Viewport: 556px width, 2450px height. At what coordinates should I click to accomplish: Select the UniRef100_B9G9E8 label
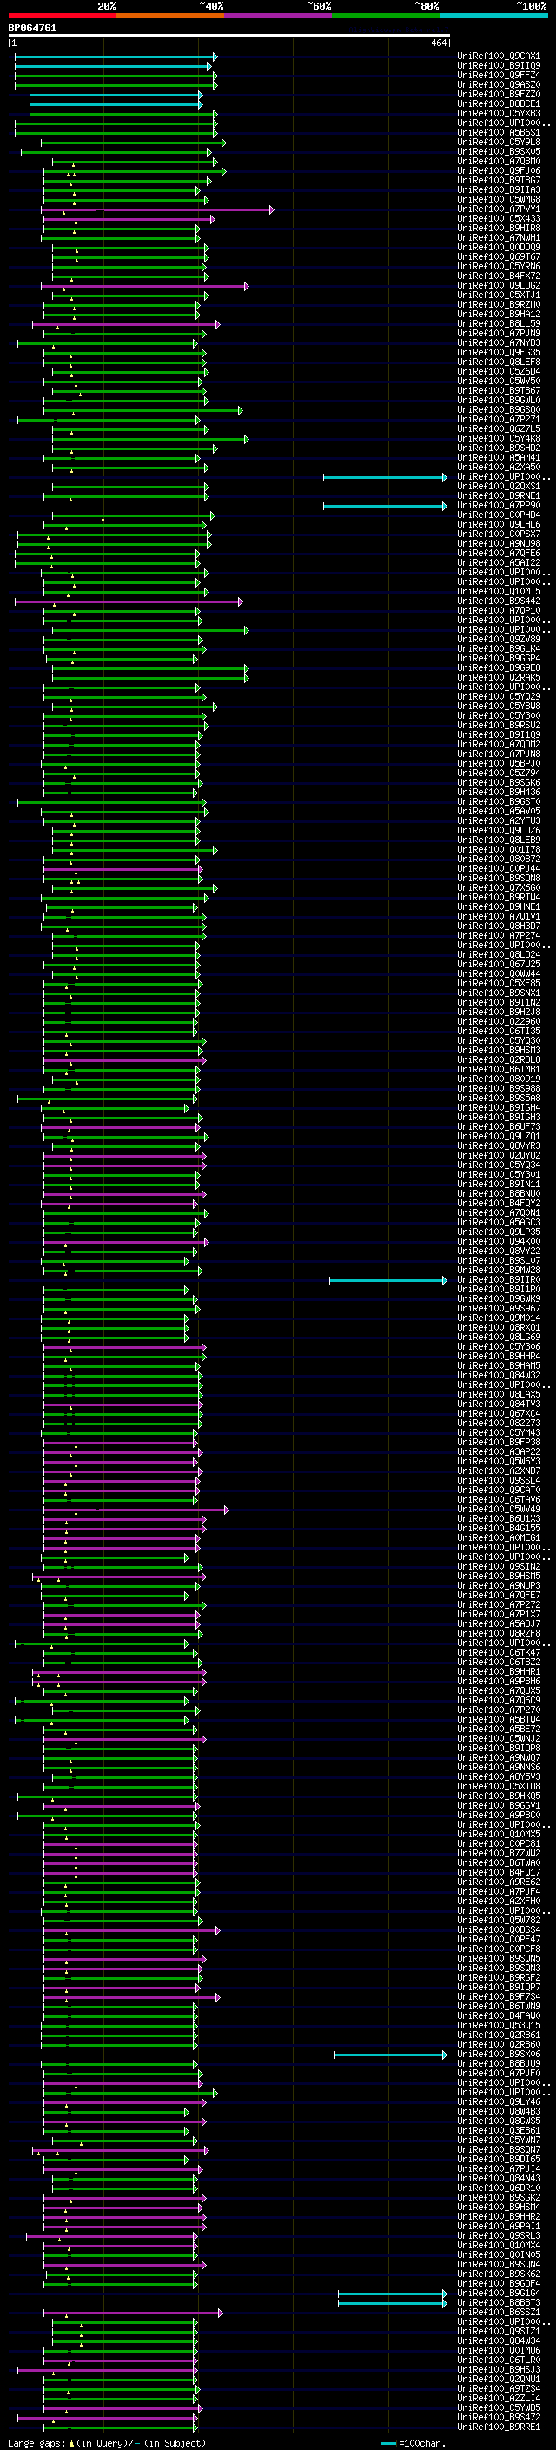pos(498,667)
